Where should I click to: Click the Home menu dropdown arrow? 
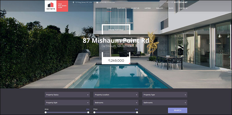coord(113,8)
